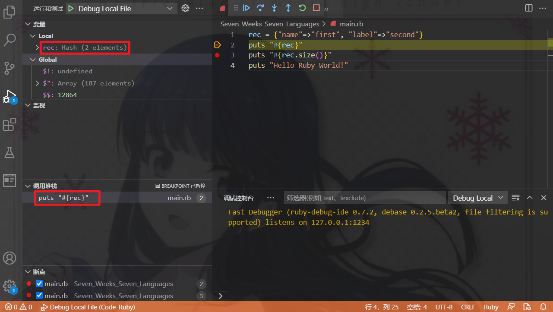
Task: Click the debug console filter input field
Action: 365,198
